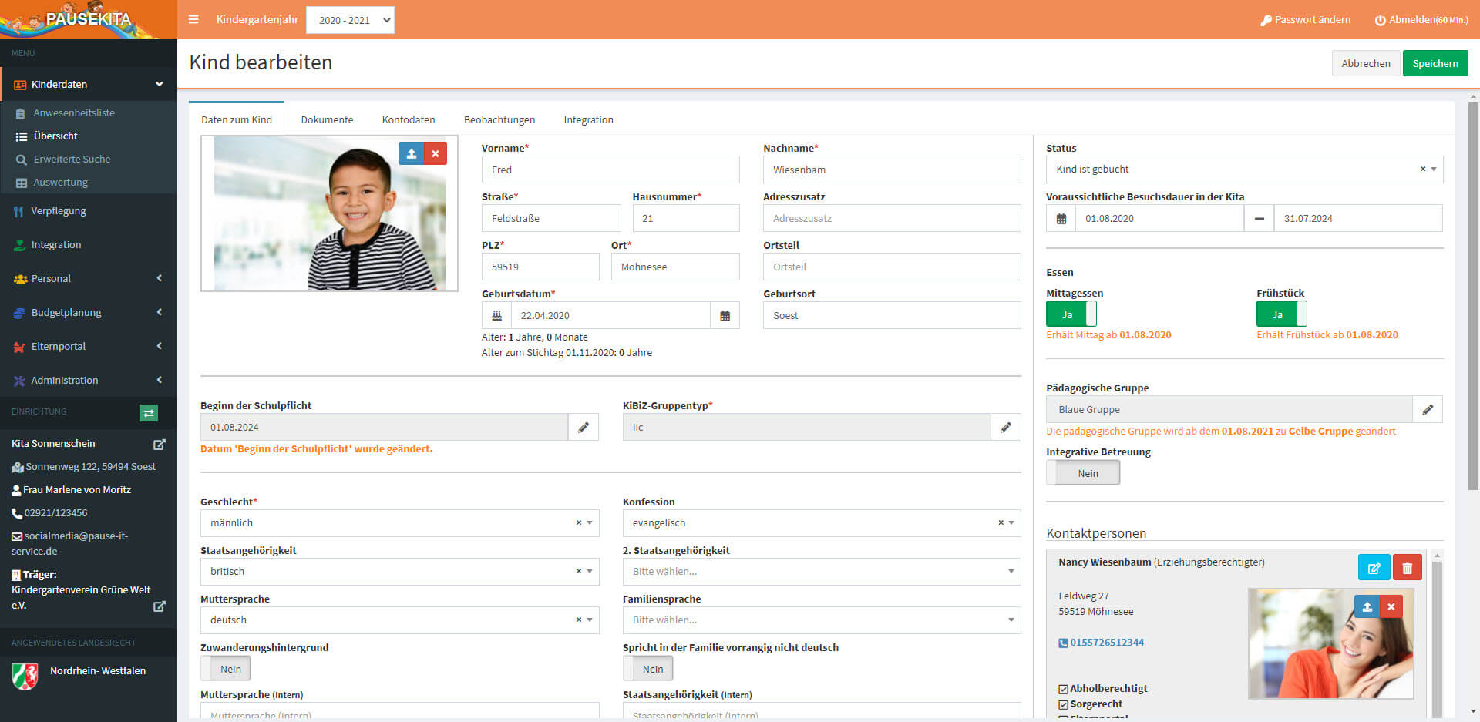Viewport: 1480px width, 722px height.
Task: Expand the Personal sidebar menu
Action: click(89, 279)
